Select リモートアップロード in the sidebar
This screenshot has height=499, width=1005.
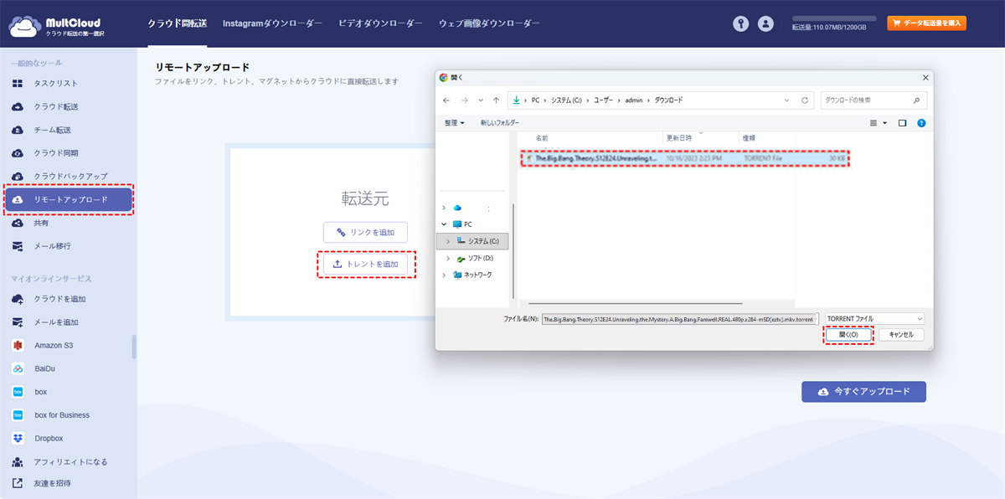pyautogui.click(x=69, y=200)
